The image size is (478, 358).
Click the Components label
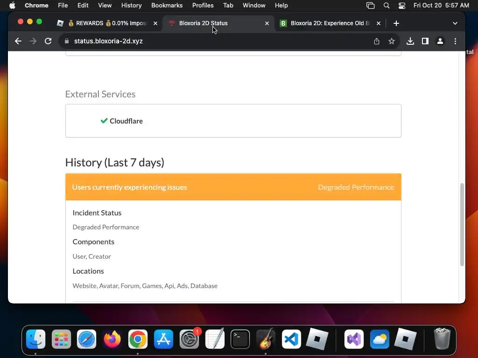93,242
